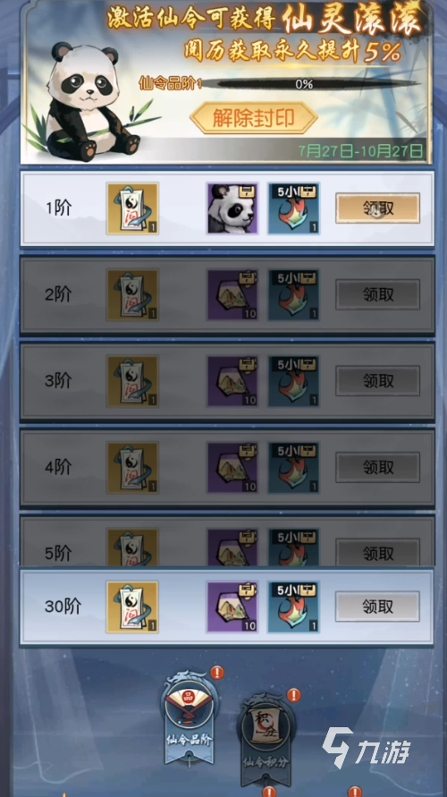Tap the 5小时 flame item in 1阶 row
The image size is (447, 797).
[293, 208]
